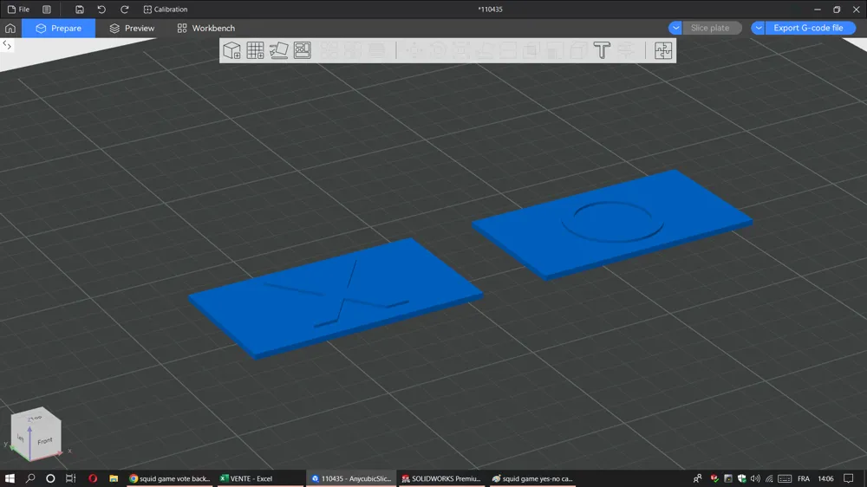Open Windows taskbar search
Screen dimensions: 867x487
coord(30,478)
